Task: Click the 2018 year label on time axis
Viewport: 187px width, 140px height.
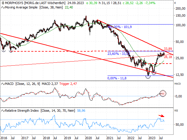Action: point(46,138)
